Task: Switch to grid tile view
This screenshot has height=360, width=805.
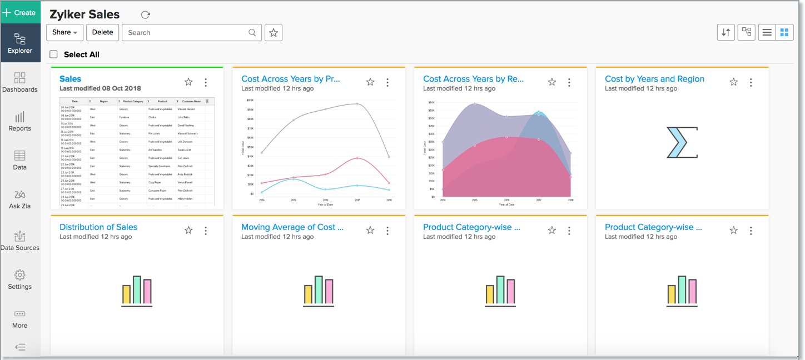Action: pyautogui.click(x=784, y=33)
